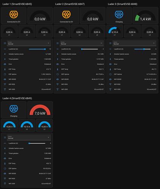Click the Lader 3 Laadlimiet slider handle

pyautogui.click(x=144, y=49)
